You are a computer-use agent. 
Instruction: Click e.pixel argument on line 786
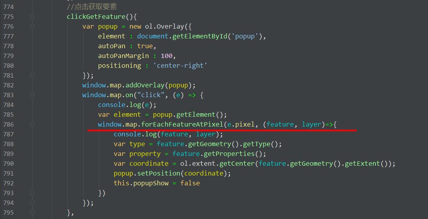241,124
